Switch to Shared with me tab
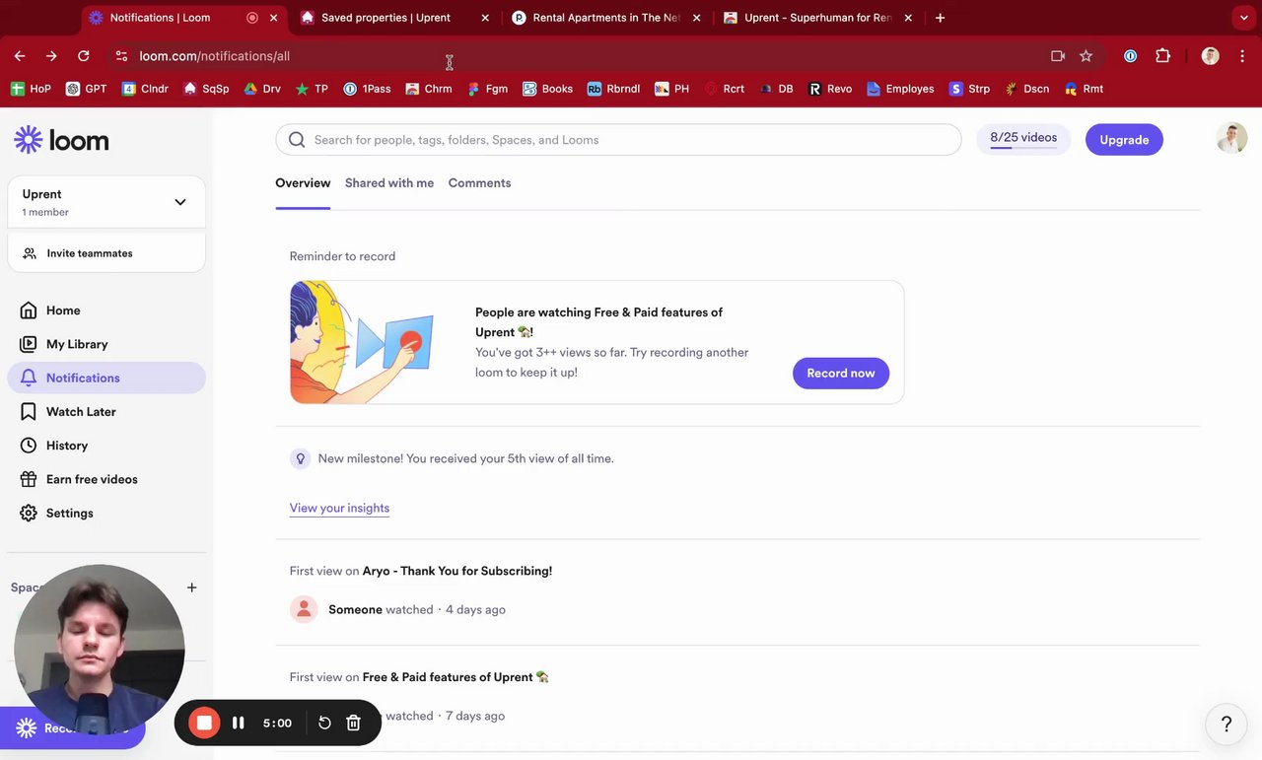This screenshot has height=760, width=1262. coord(389,183)
